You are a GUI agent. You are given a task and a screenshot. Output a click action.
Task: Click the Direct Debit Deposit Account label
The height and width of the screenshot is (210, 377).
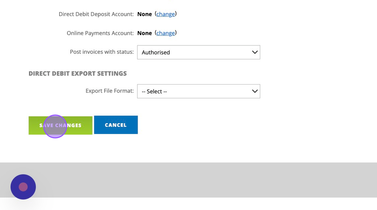(96, 14)
